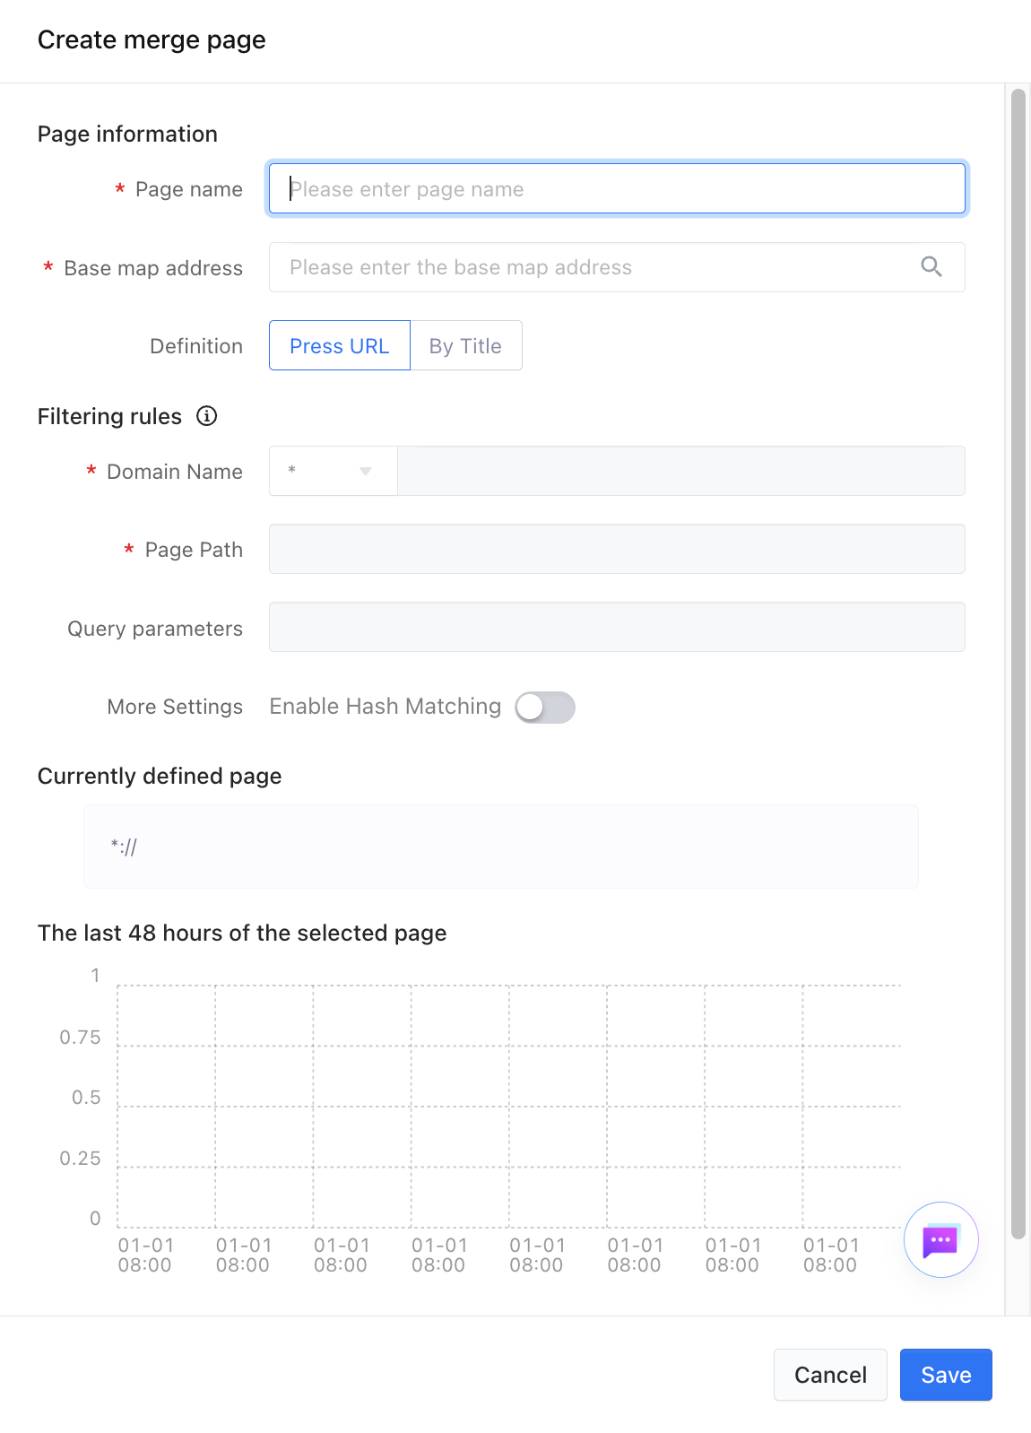1031x1433 pixels.
Task: Select the Press URL definition tab
Action: pyautogui.click(x=340, y=345)
